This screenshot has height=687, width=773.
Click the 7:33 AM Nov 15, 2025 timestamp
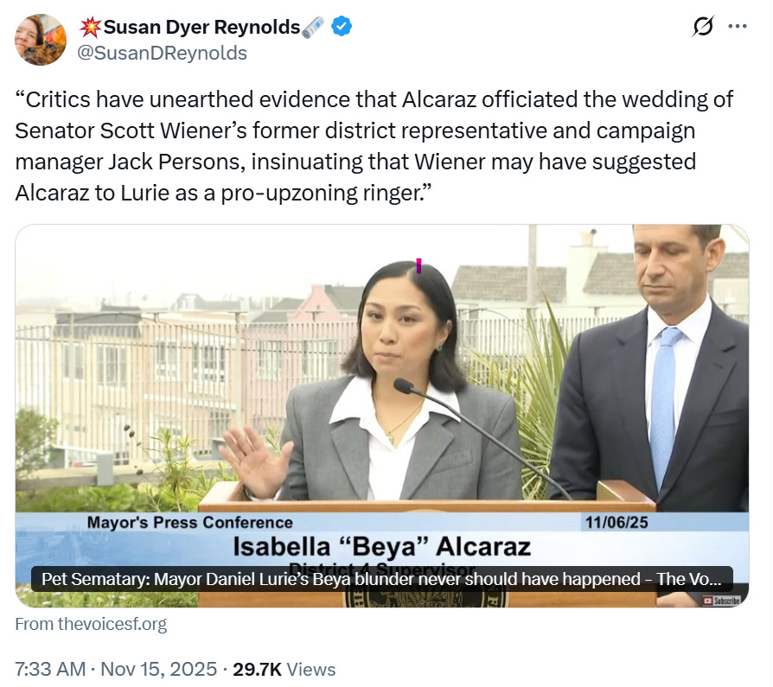tap(116, 669)
